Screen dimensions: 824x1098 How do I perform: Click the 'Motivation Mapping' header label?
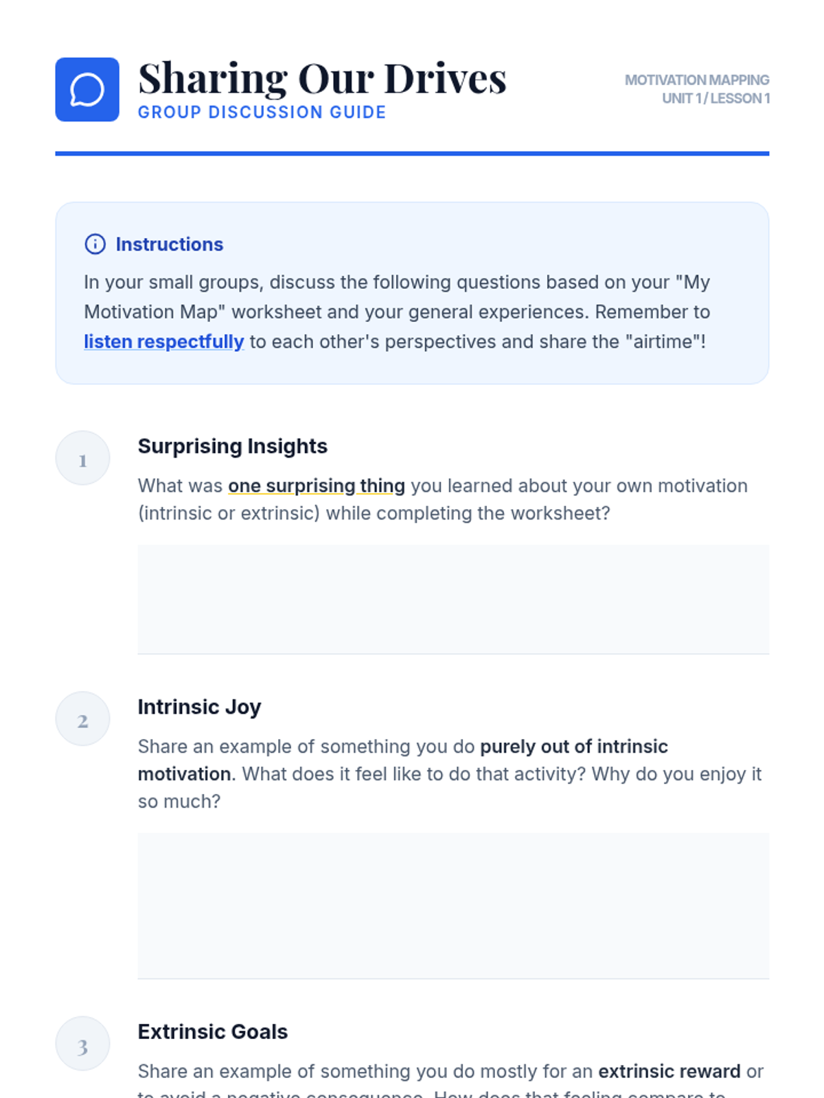tap(697, 80)
